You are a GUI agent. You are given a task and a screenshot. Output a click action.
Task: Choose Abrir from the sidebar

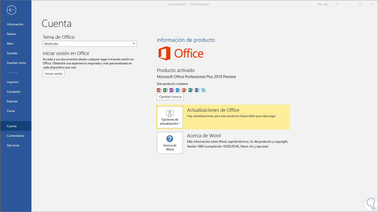(10, 44)
